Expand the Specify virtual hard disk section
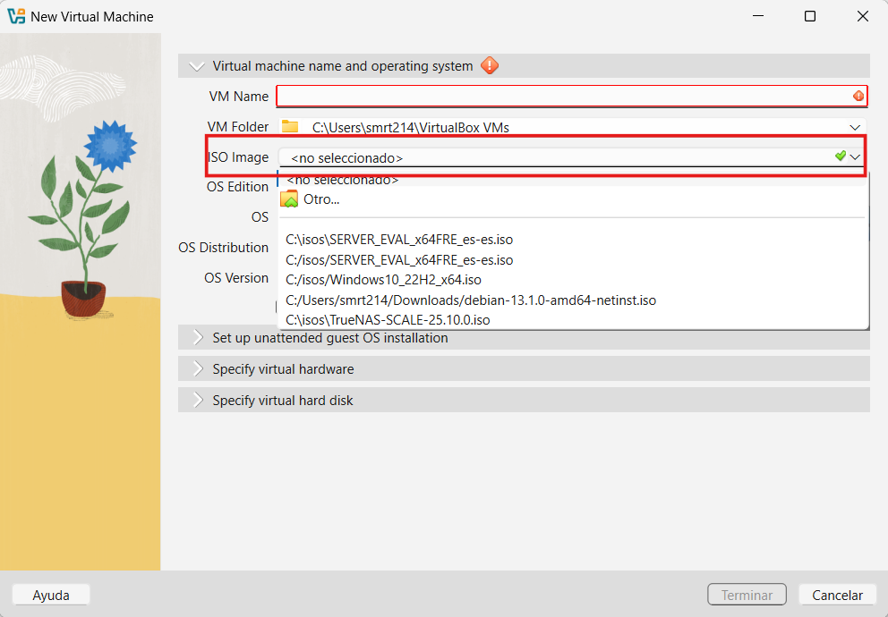The width and height of the screenshot is (888, 617). pos(198,401)
